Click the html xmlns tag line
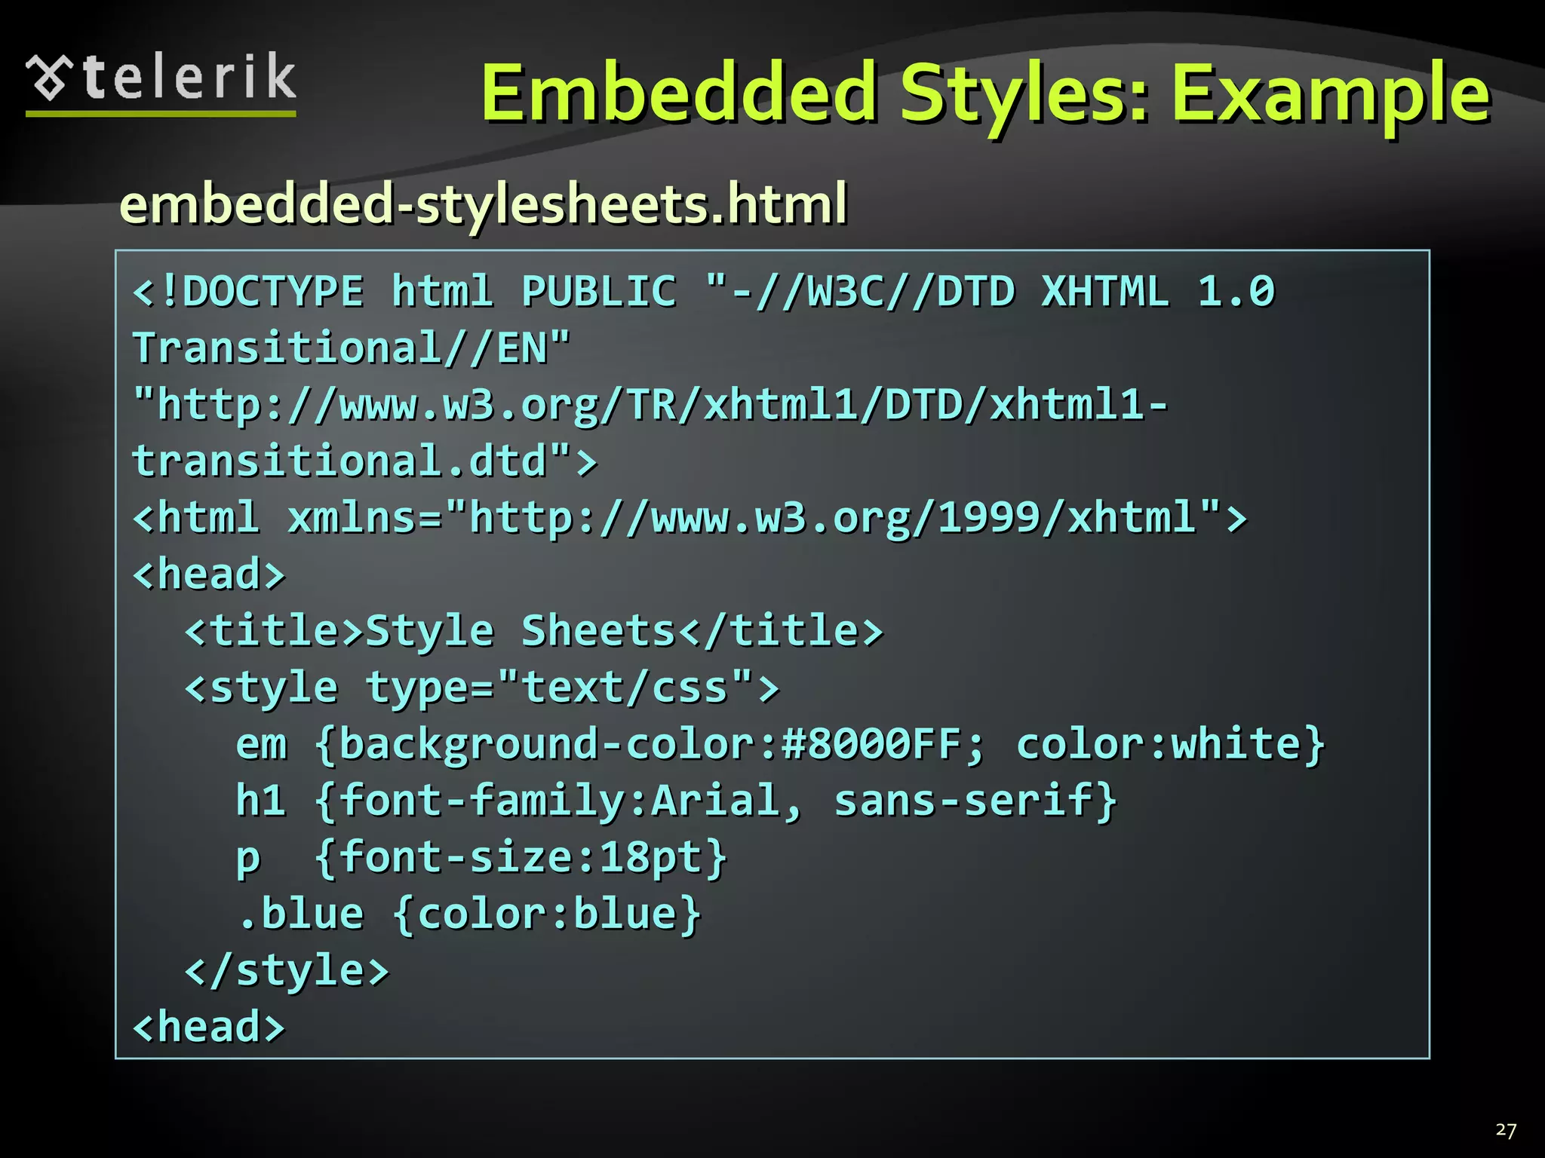Screen dimensions: 1545x1158 [x=689, y=518]
